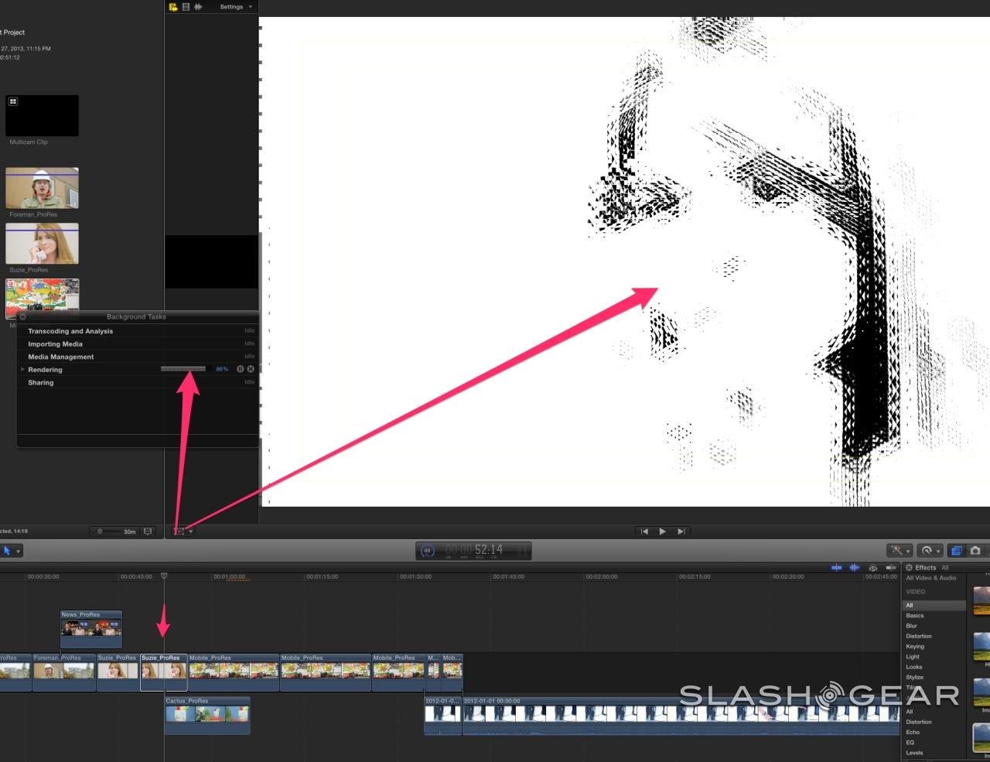Image resolution: width=990 pixels, height=762 pixels.
Task: Click the filmstrip icon in top toolbar
Action: click(x=186, y=7)
